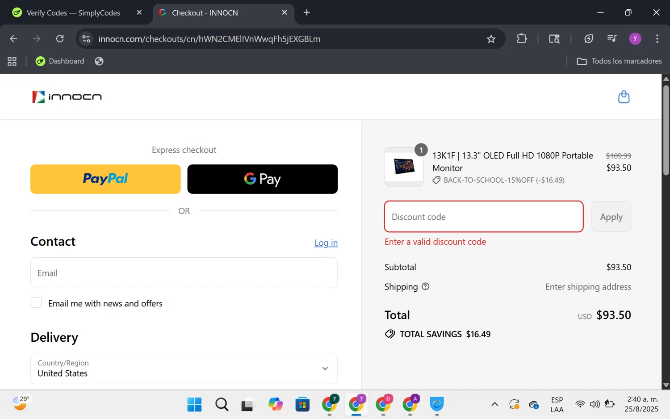This screenshot has height=419, width=670.
Task: Click the 'Enter a valid discount code' error
Action: click(435, 242)
